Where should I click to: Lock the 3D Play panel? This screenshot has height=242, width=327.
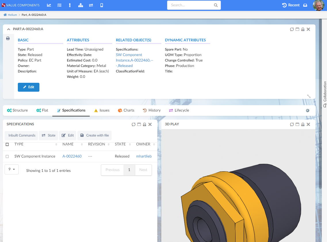[303, 124]
